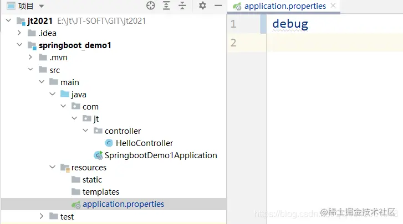Click the .mvn folder icon
This screenshot has width=403, height=224.
43,57
